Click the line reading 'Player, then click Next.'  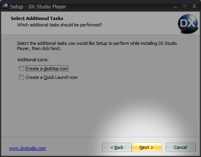(x=39, y=48)
